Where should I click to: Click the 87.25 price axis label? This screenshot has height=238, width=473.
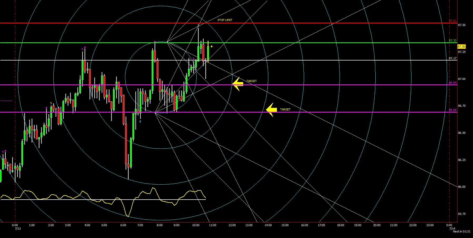click(x=462, y=52)
